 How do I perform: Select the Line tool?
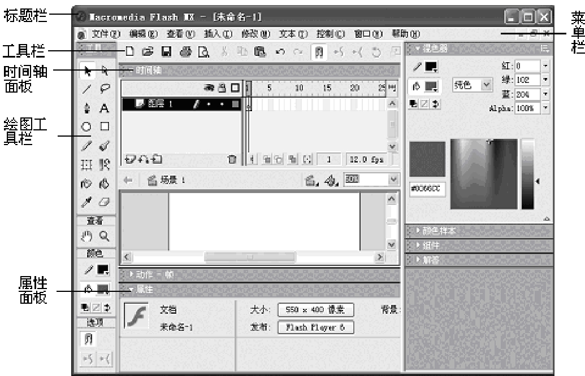(x=86, y=89)
